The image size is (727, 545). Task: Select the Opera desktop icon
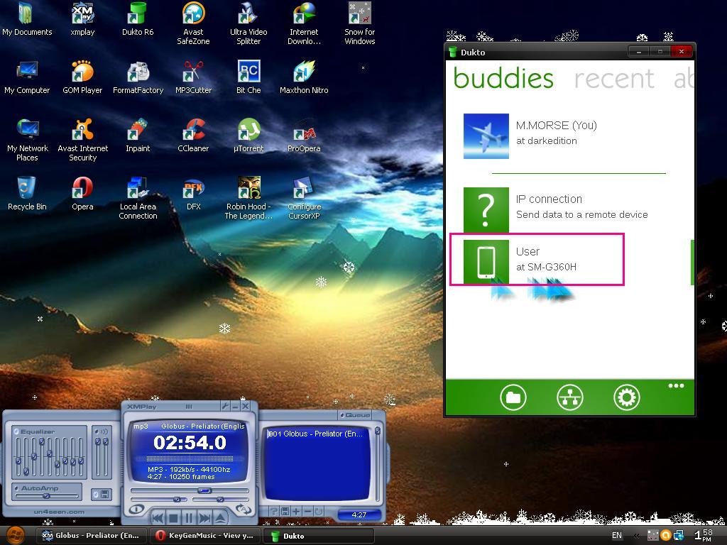pos(82,194)
